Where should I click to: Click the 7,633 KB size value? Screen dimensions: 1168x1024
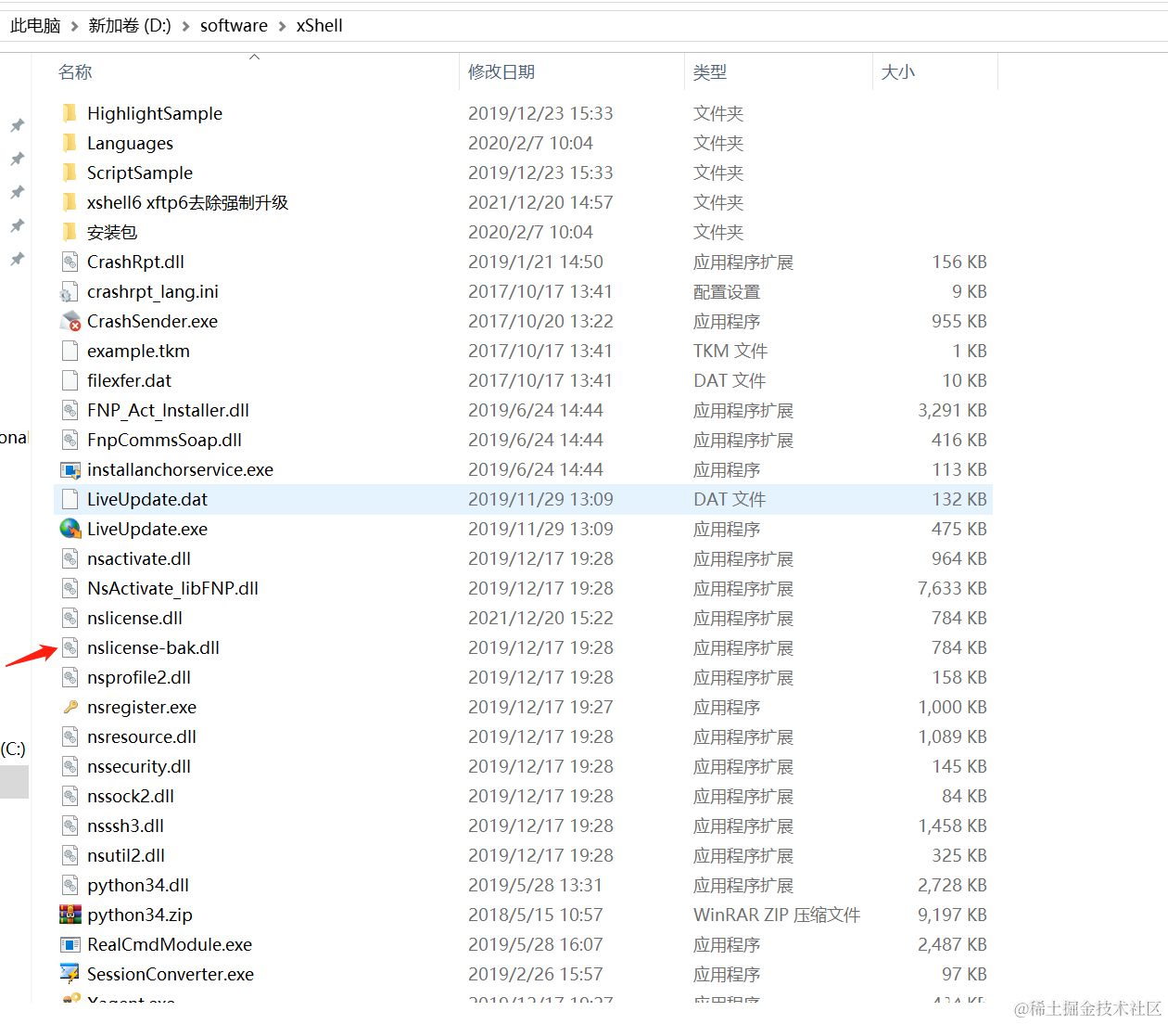point(952,588)
